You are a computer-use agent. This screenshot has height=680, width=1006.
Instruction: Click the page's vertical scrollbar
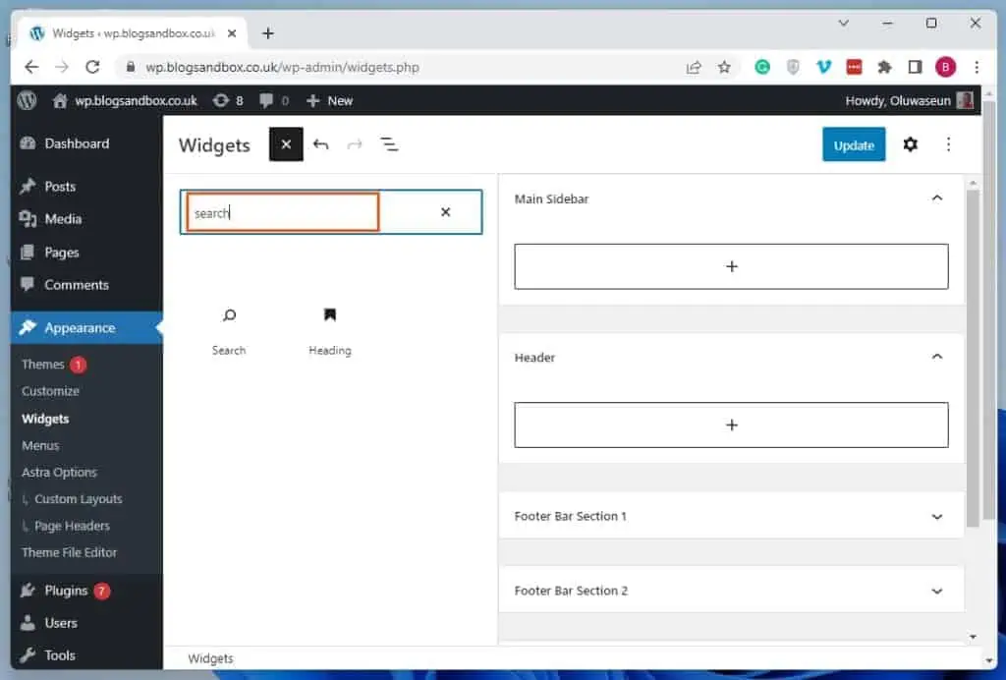(973, 354)
